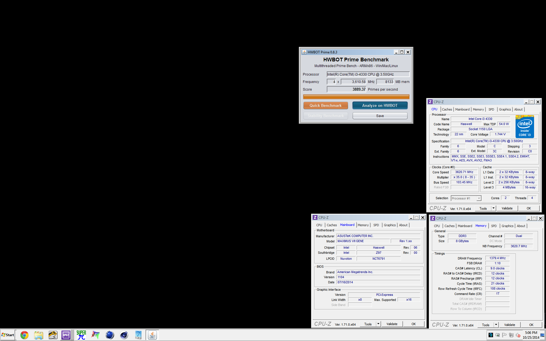
Task: Click the orange benchmark progress bar
Action: click(x=356, y=97)
